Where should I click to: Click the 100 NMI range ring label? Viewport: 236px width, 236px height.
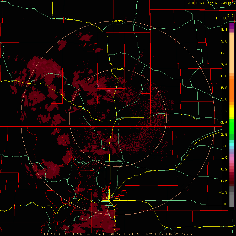coord(118,21)
